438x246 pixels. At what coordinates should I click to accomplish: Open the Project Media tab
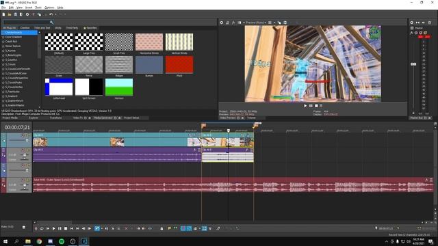(10, 118)
